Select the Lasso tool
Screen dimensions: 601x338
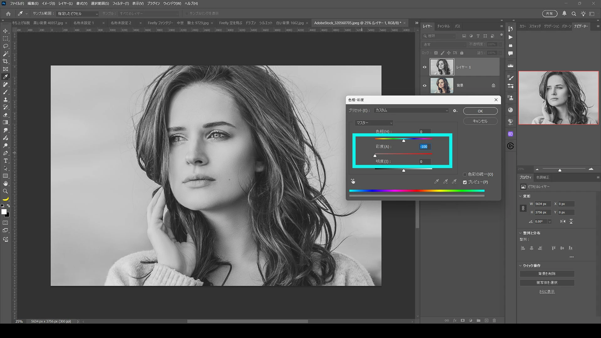click(5, 46)
